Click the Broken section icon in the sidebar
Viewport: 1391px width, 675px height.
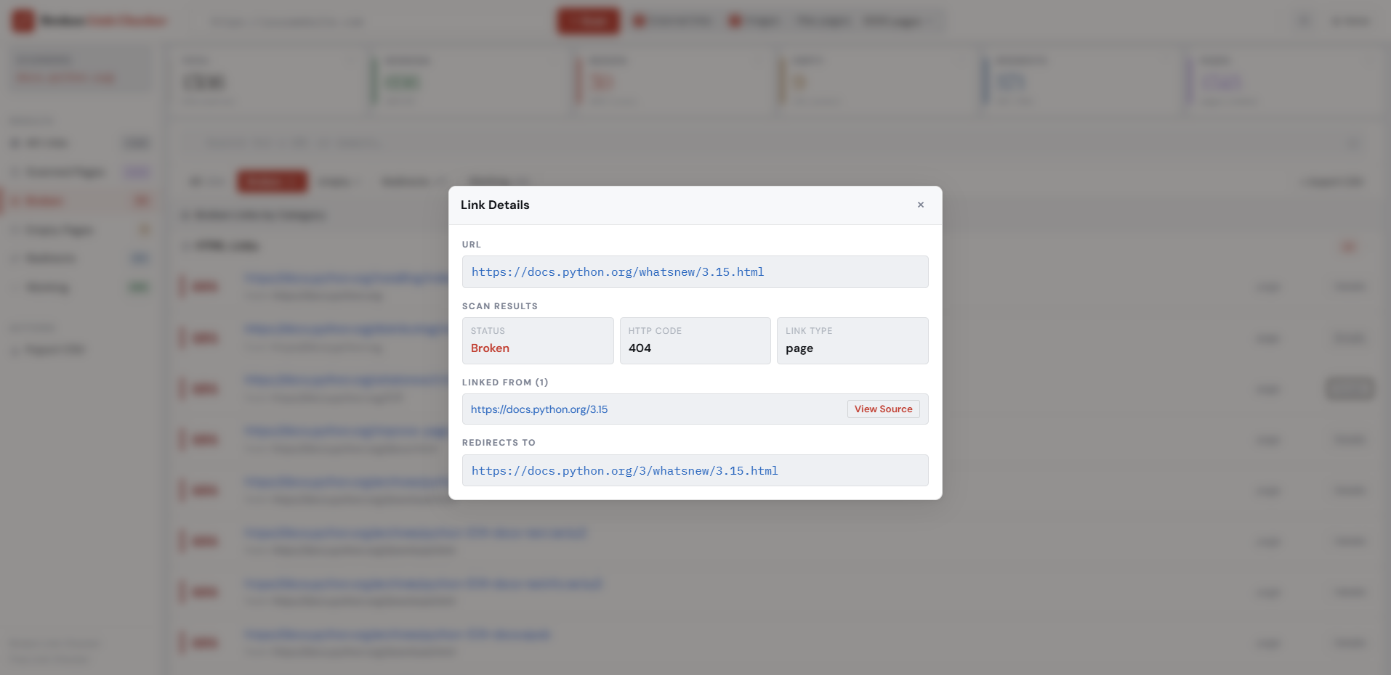pos(17,200)
